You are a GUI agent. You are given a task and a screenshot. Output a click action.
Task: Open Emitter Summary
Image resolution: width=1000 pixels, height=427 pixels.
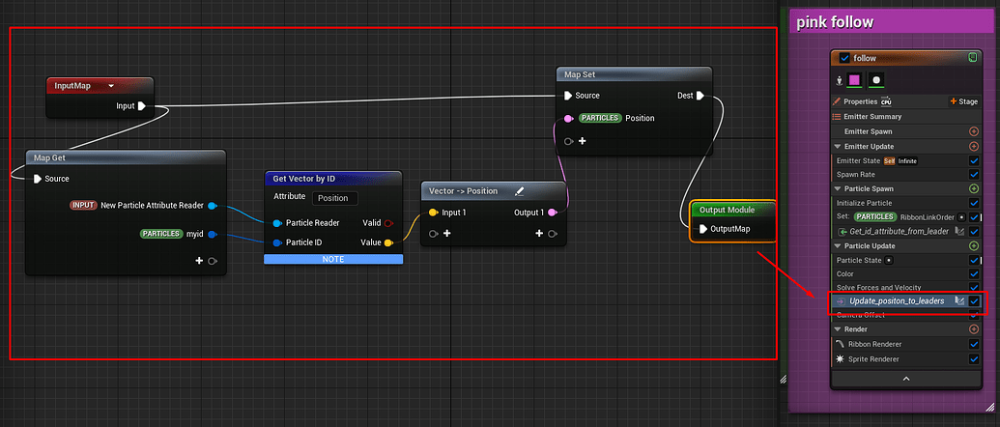pyautogui.click(x=905, y=117)
